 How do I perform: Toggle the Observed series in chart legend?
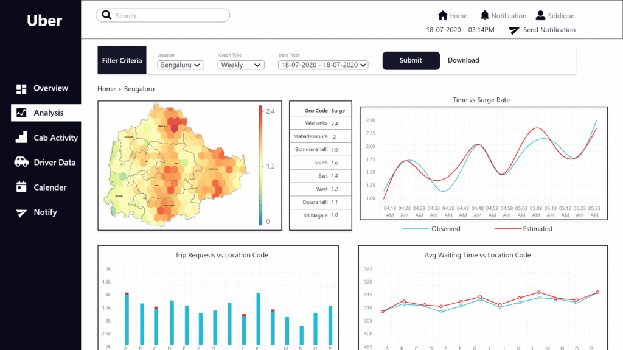(x=445, y=229)
